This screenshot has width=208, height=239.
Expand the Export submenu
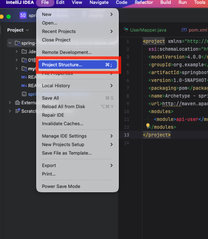point(78,165)
